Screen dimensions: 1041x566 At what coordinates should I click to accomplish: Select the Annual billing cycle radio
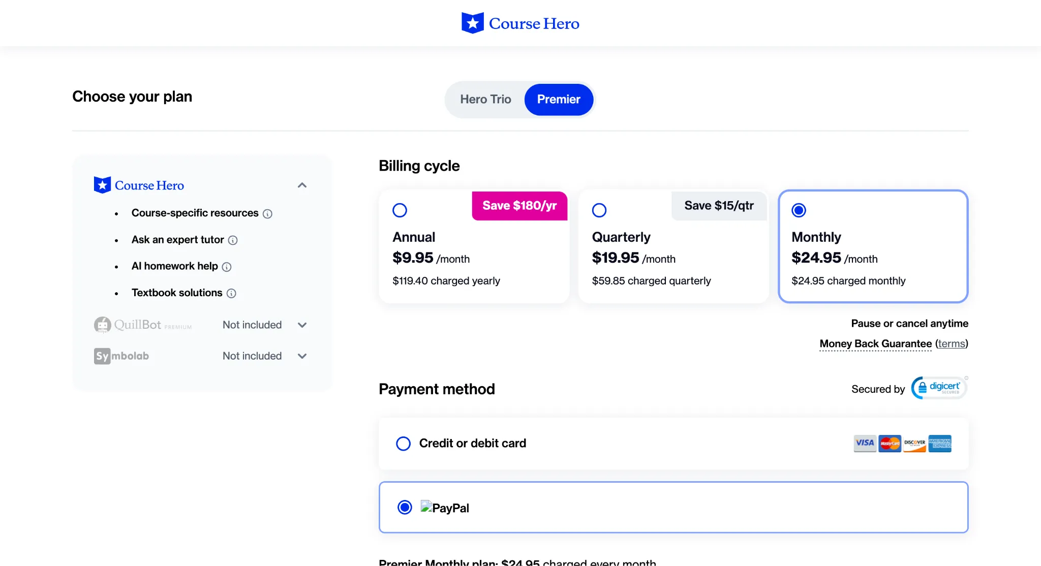[x=400, y=210]
